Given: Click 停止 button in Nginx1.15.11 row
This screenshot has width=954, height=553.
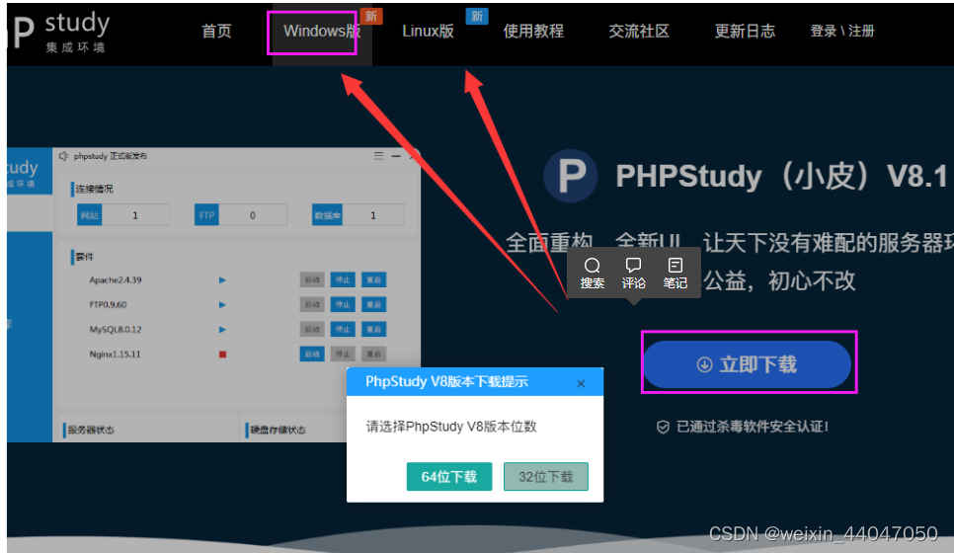Looking at the screenshot, I should tap(343, 355).
